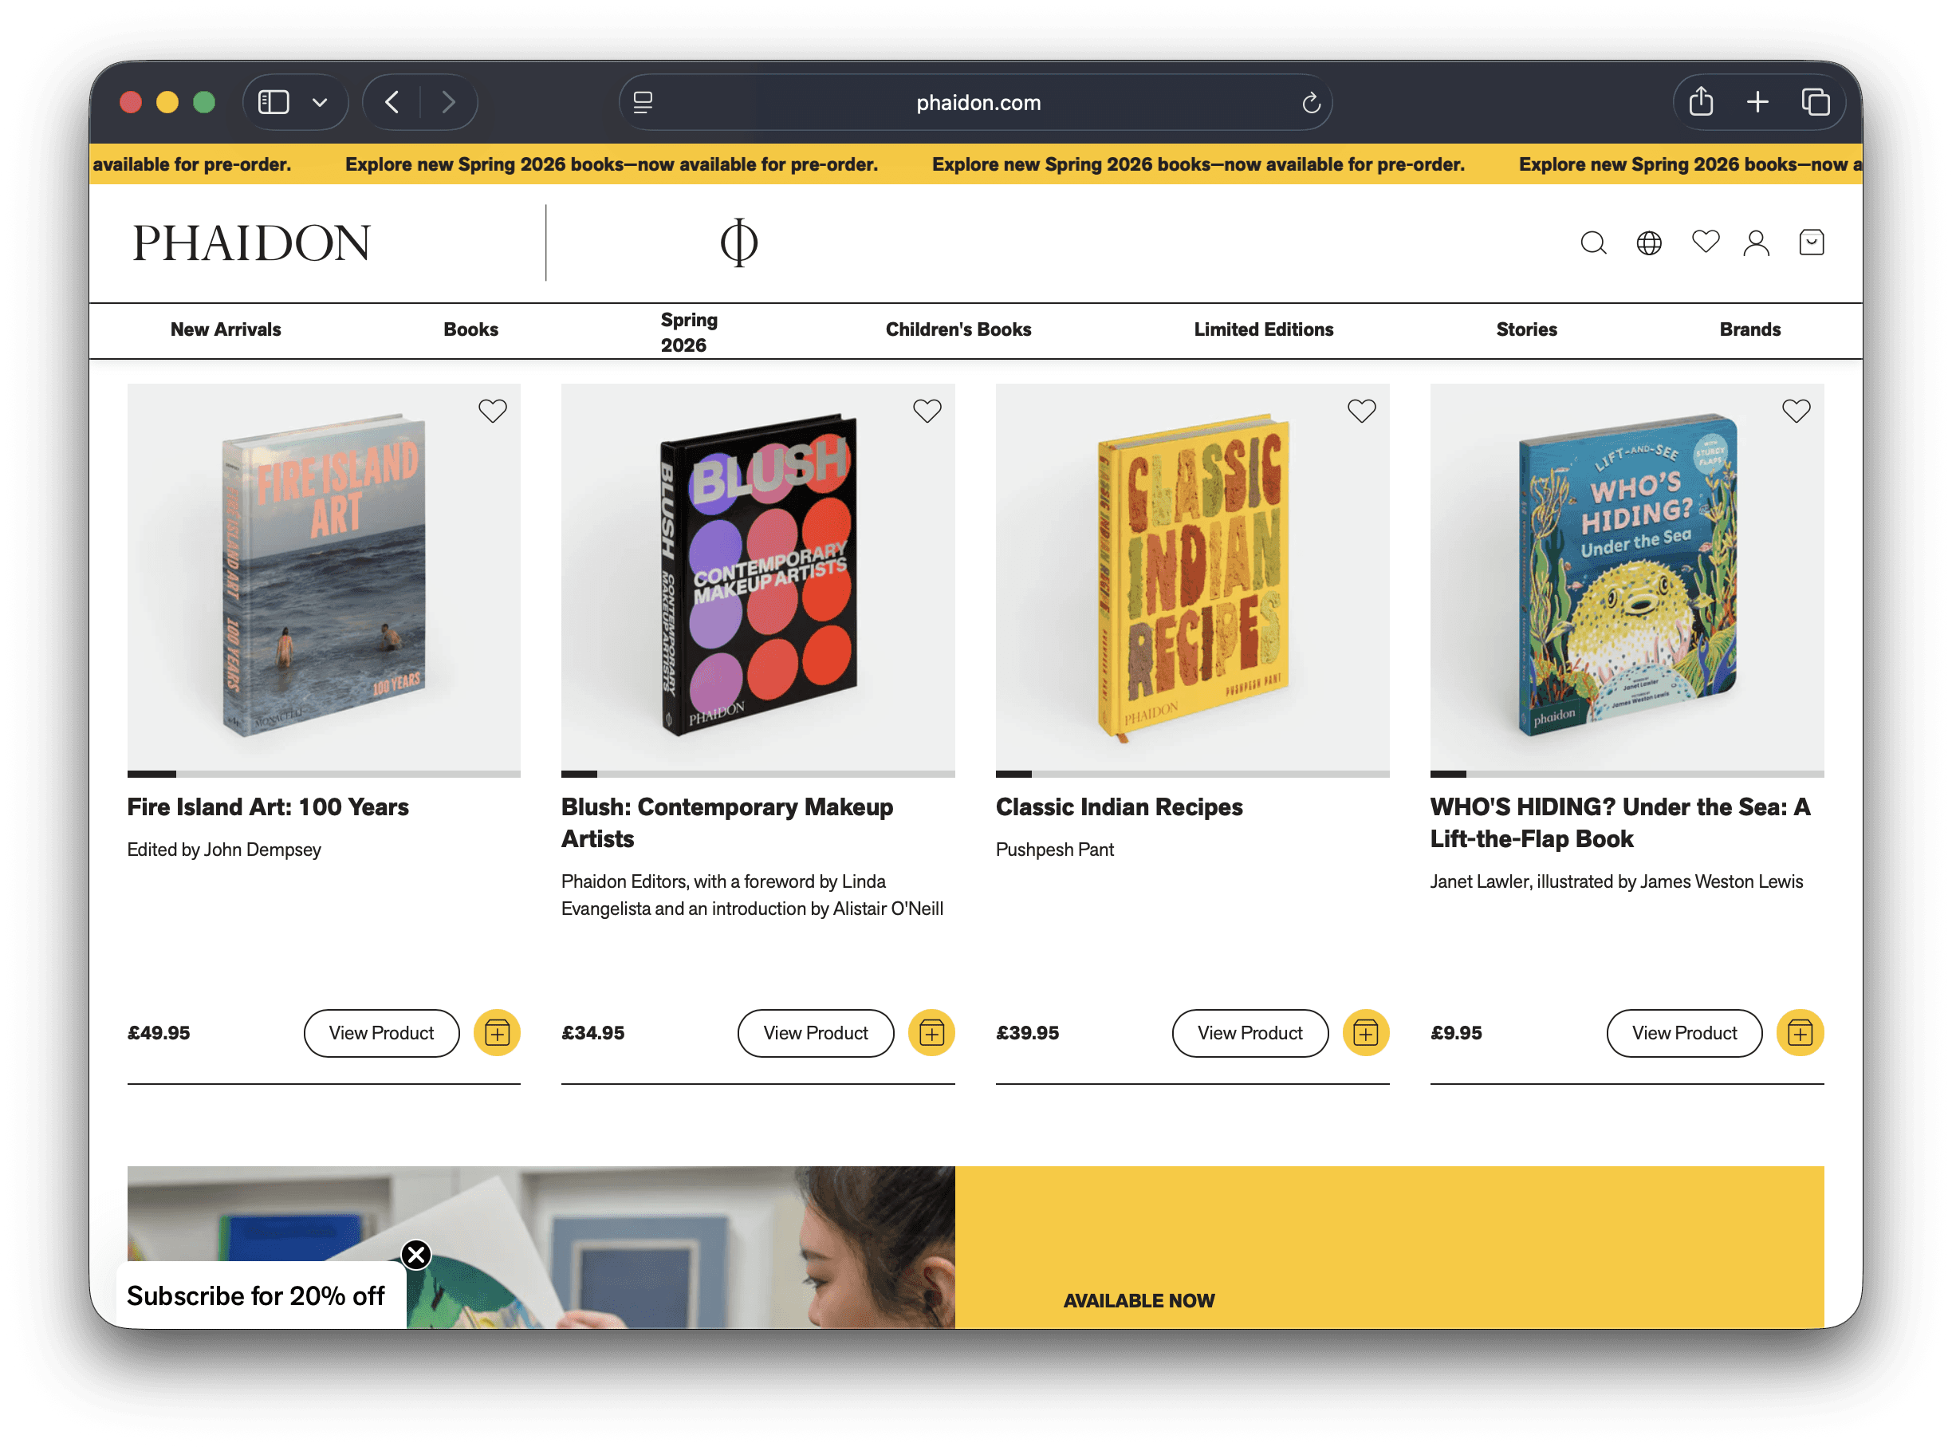Open the Books navigation menu
1952x1447 pixels.
point(470,329)
